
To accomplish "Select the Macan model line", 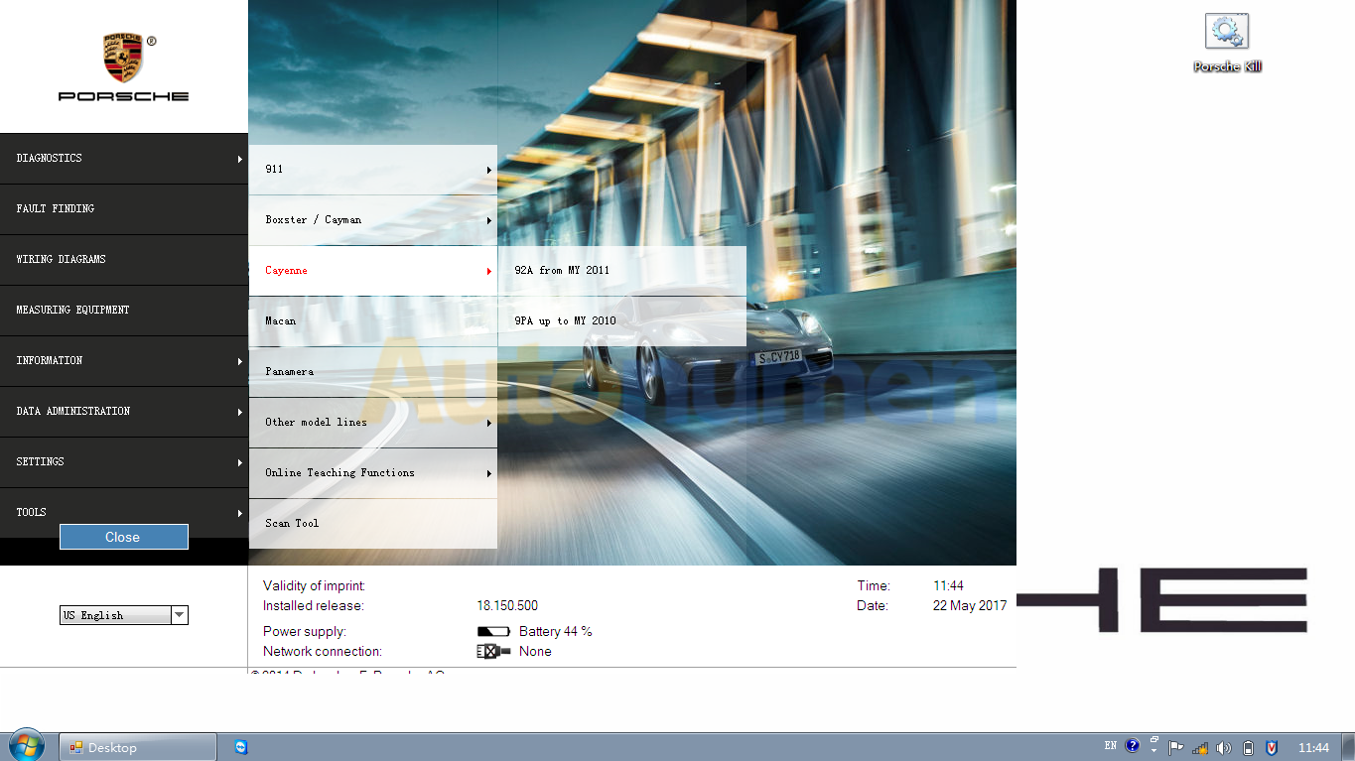I will 373,321.
